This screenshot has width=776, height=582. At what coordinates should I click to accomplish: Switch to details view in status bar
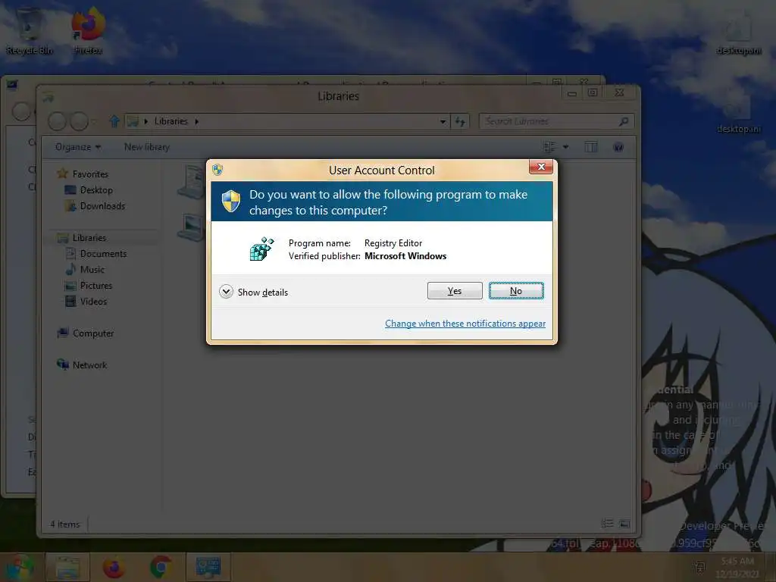607,524
